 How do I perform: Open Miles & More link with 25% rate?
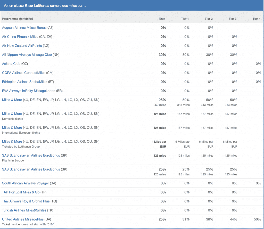pos(12,100)
